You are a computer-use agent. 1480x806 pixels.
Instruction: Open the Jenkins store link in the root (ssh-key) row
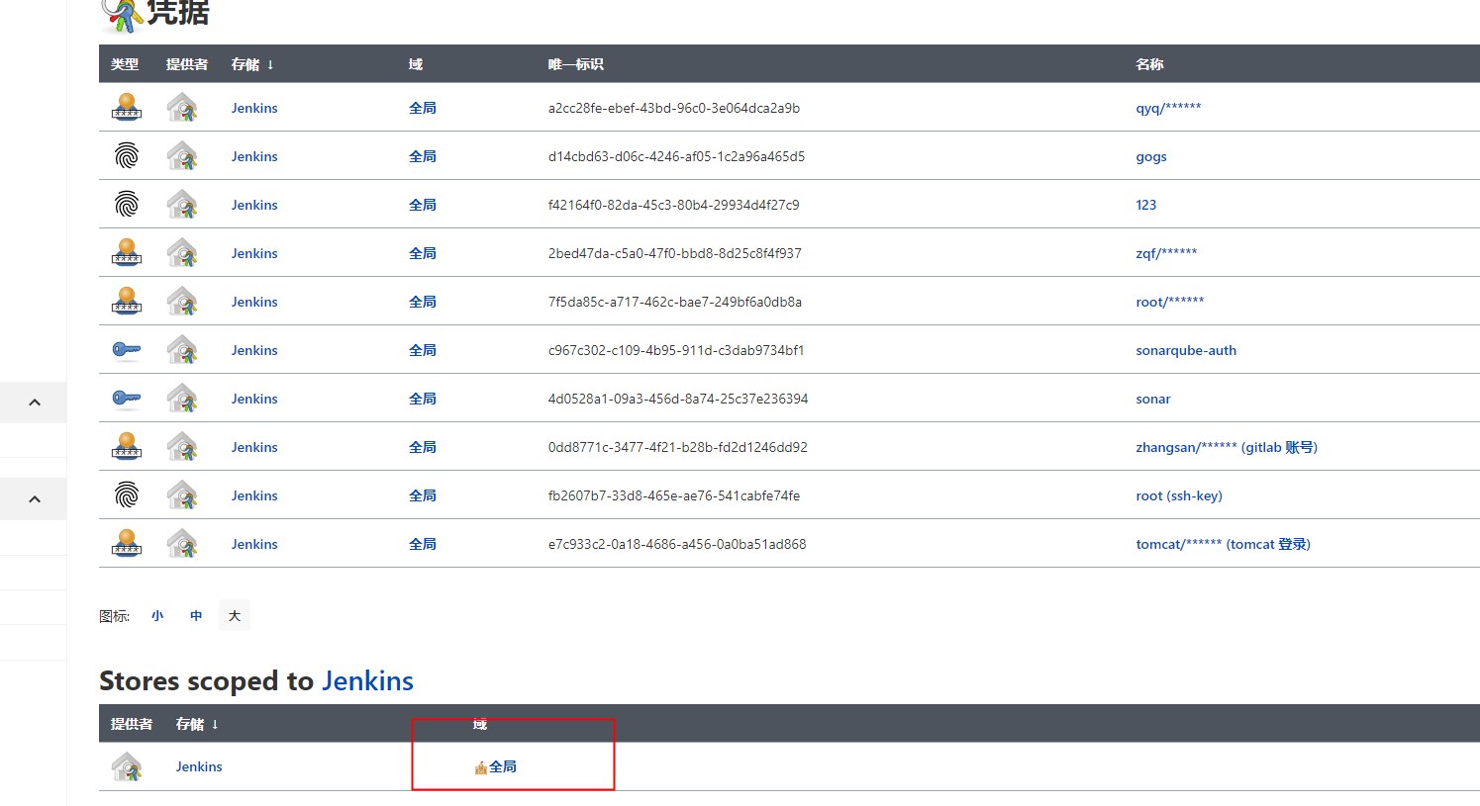point(254,495)
